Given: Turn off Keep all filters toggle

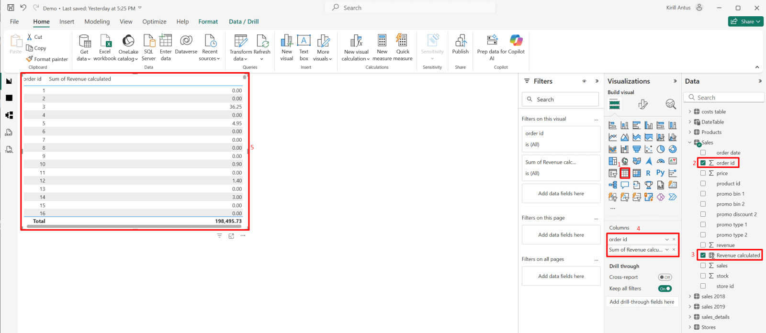Looking at the screenshot, I should (665, 289).
